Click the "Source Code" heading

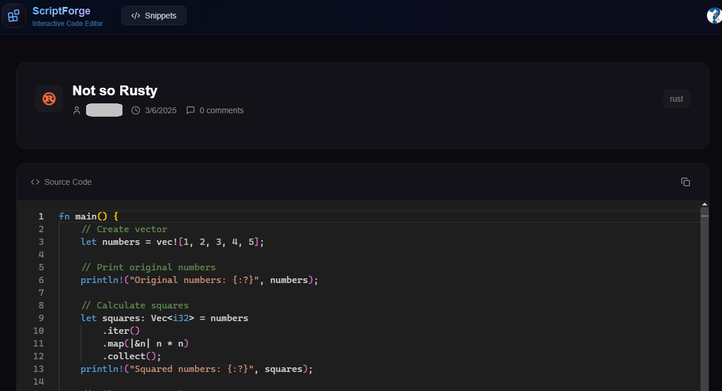click(68, 182)
